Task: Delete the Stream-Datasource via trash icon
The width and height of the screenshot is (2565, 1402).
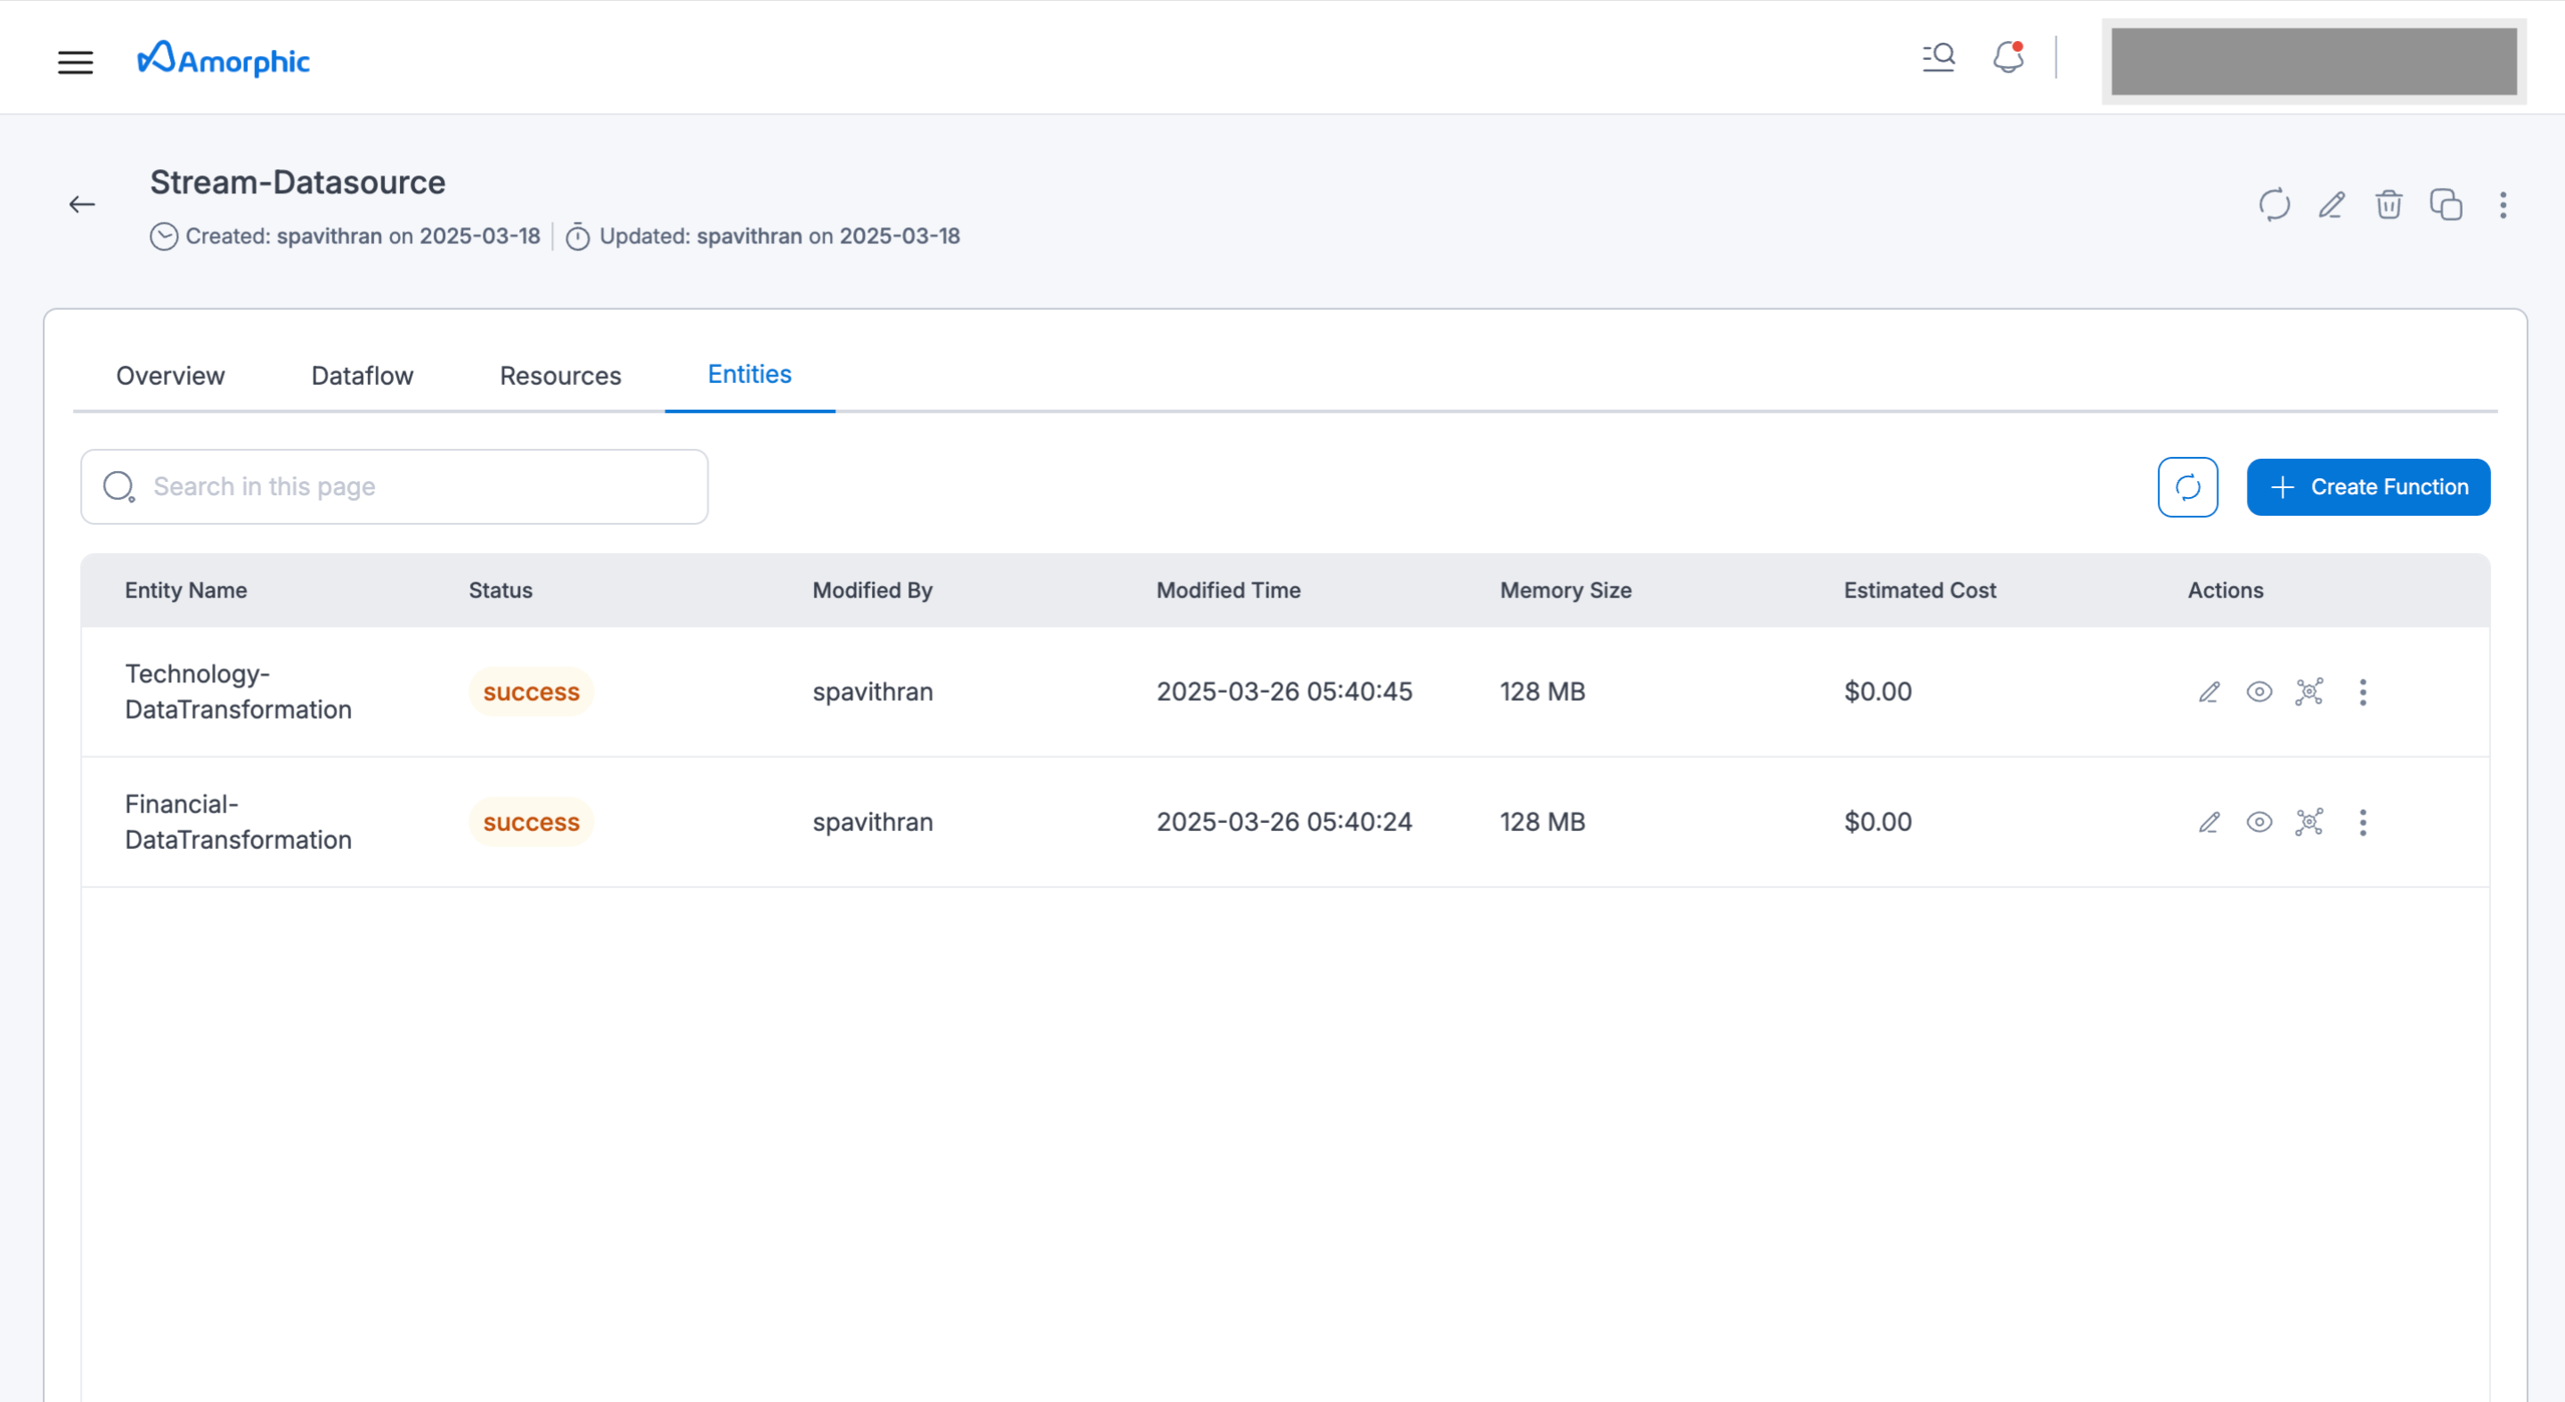Action: point(2389,205)
